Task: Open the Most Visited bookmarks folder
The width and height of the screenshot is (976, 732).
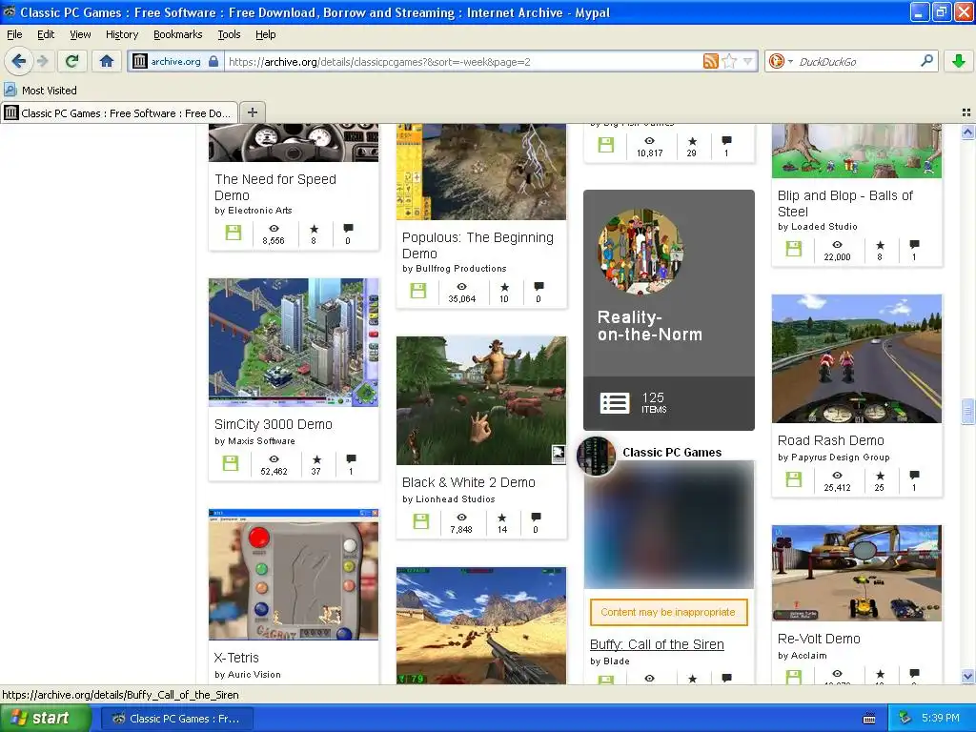Action: 41,91
